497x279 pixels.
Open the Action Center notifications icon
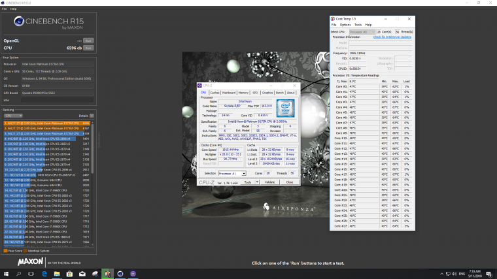(489, 274)
